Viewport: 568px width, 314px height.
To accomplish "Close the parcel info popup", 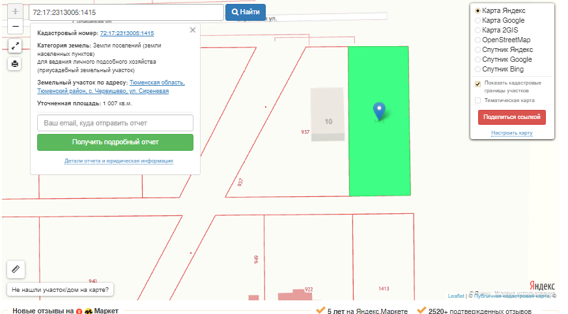I will pos(192,30).
